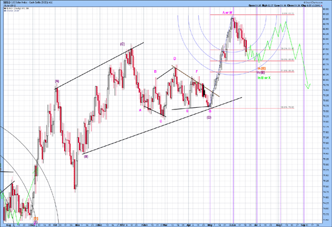Click the green 'In B or X' annotation
Image resolution: width=332 pixels, height=227 pixels.
[x=264, y=78]
